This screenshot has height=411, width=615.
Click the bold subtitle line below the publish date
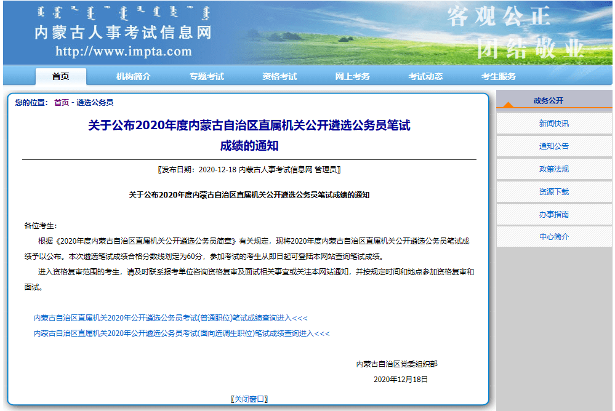point(249,195)
